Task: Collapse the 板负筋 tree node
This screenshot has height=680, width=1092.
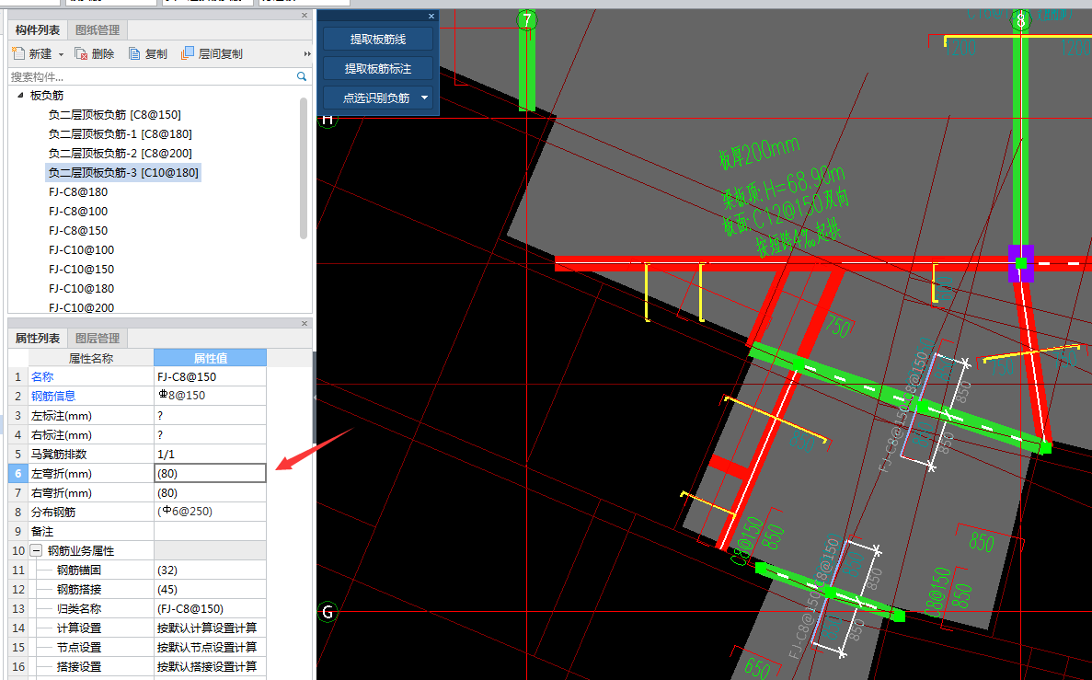Action: pyautogui.click(x=19, y=95)
